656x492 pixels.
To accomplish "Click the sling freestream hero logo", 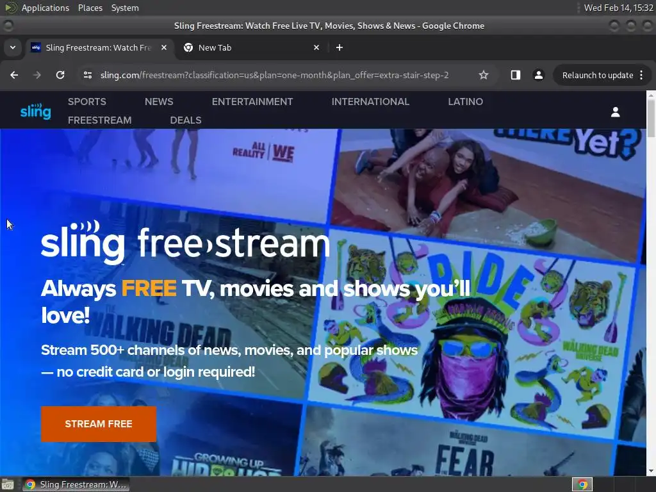I will pyautogui.click(x=185, y=243).
